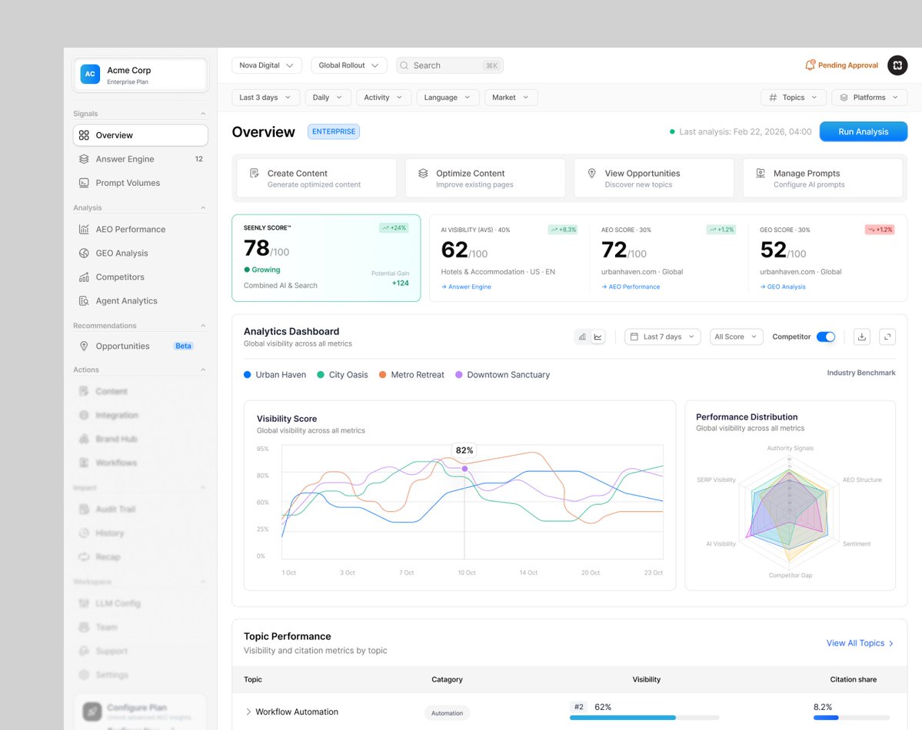
Task: Open the Language filter dropdown
Action: click(x=448, y=98)
